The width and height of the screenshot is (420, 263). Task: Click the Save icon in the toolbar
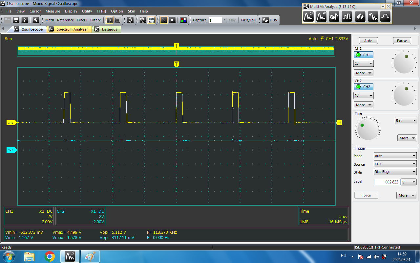pyautogui.click(x=16, y=20)
